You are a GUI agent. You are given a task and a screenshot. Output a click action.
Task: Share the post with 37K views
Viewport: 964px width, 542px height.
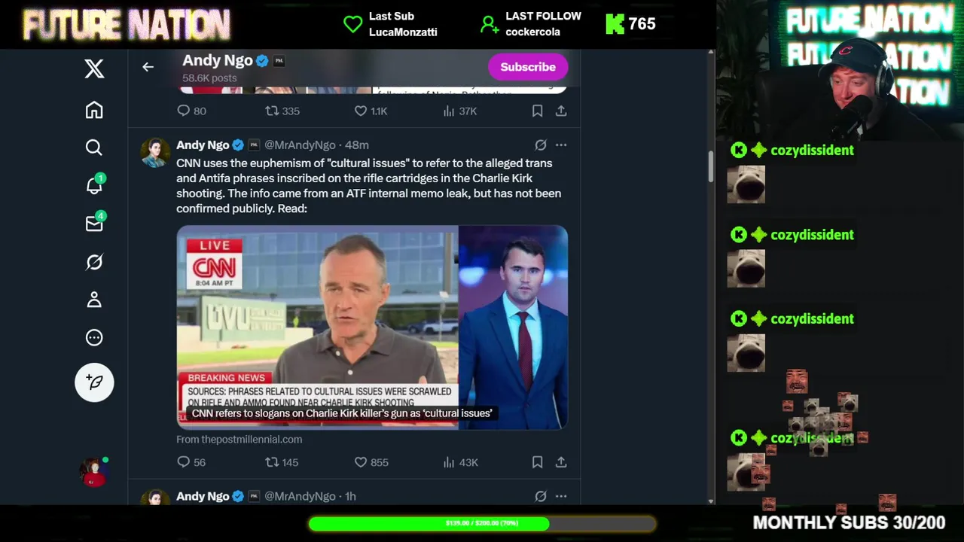coord(561,111)
